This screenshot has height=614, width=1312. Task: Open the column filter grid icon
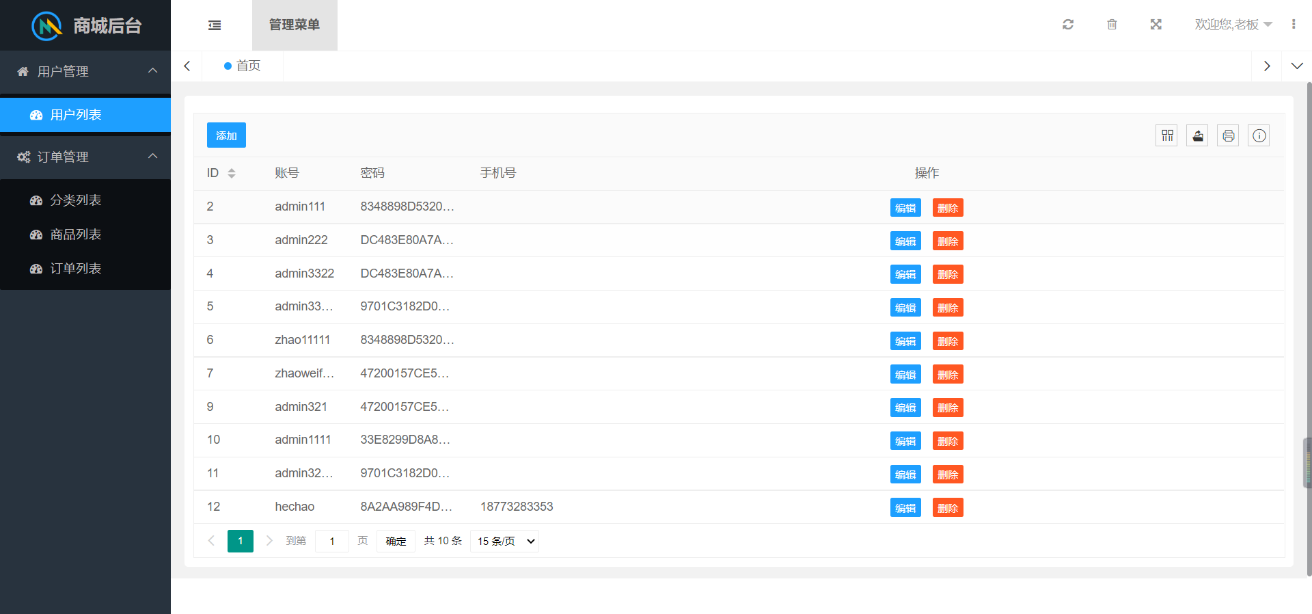click(1167, 135)
